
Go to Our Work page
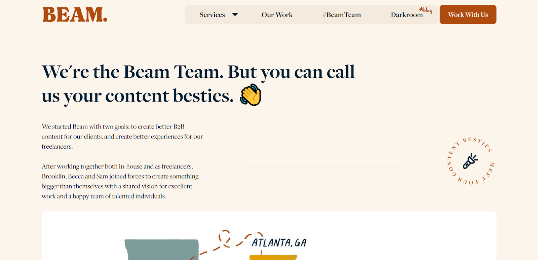click(x=277, y=15)
